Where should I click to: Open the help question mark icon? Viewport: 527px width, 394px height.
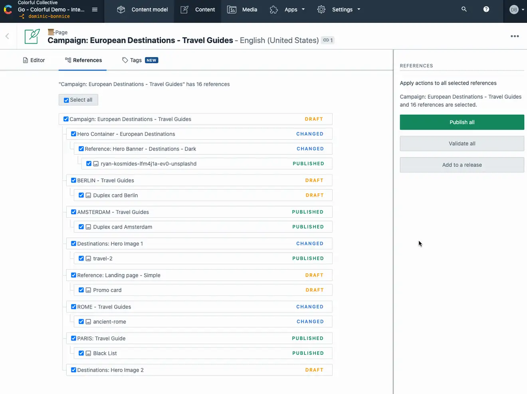tap(486, 9)
